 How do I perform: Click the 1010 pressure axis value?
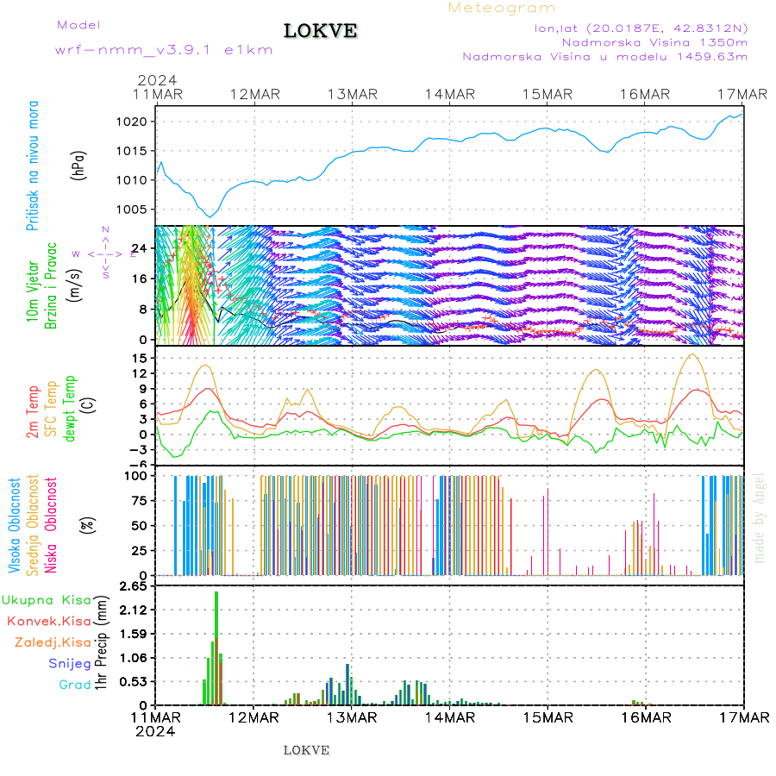click(132, 180)
